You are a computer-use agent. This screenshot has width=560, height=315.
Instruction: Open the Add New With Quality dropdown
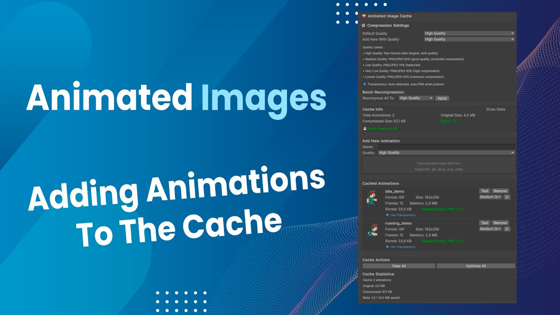pyautogui.click(x=469, y=39)
